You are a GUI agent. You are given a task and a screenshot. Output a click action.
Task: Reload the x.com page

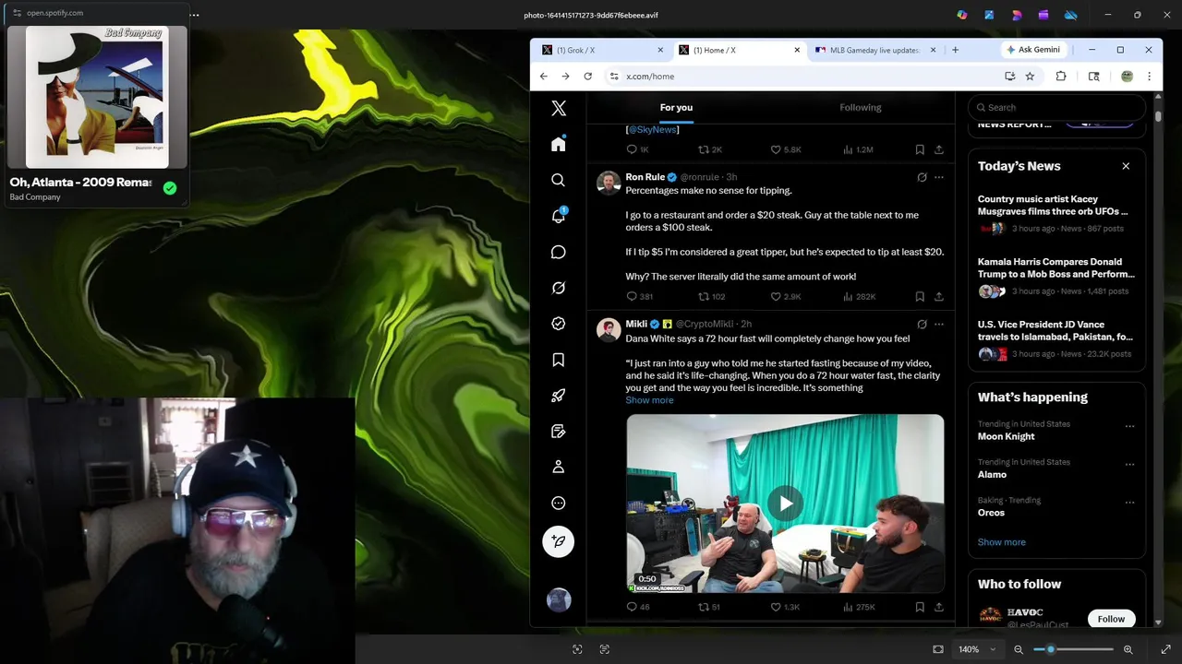tap(587, 77)
